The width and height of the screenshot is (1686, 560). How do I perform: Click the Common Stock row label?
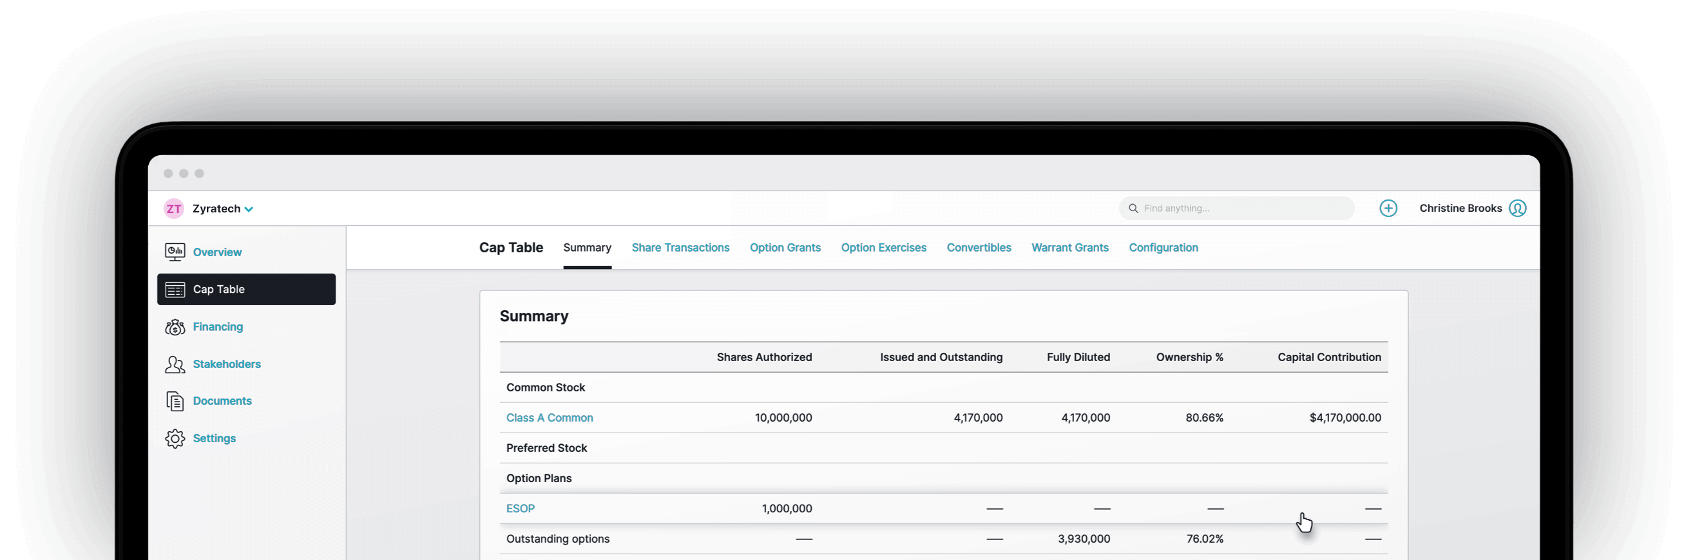[x=545, y=387]
